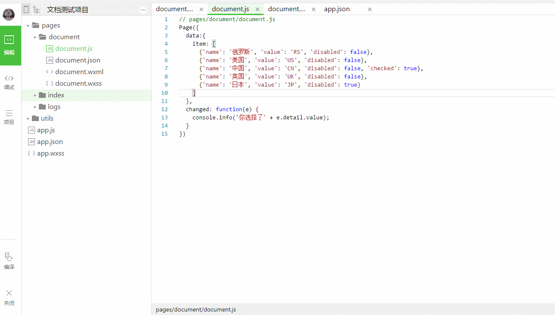
Task: Switch to the 调试 debug view
Action: (x=9, y=82)
